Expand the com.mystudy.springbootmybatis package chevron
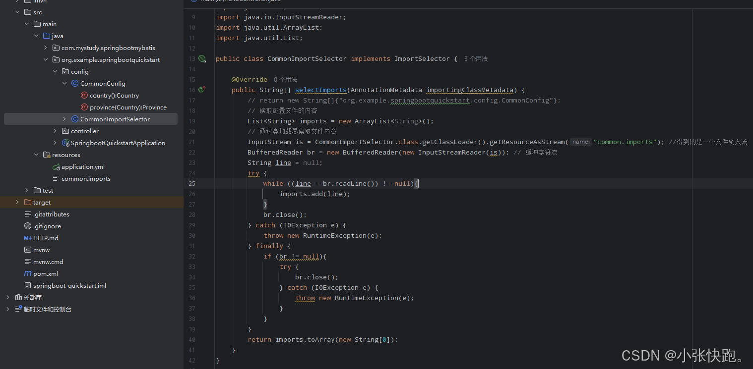Image resolution: width=753 pixels, height=369 pixels. click(x=46, y=48)
